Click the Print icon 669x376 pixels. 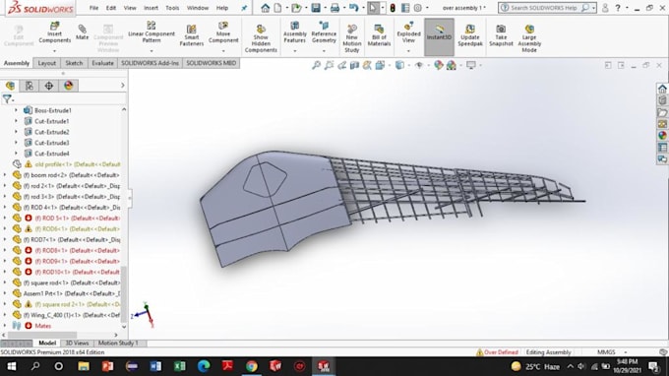click(334, 8)
